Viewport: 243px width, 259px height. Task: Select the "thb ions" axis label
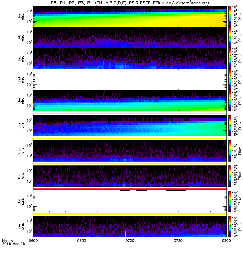tap(21, 151)
